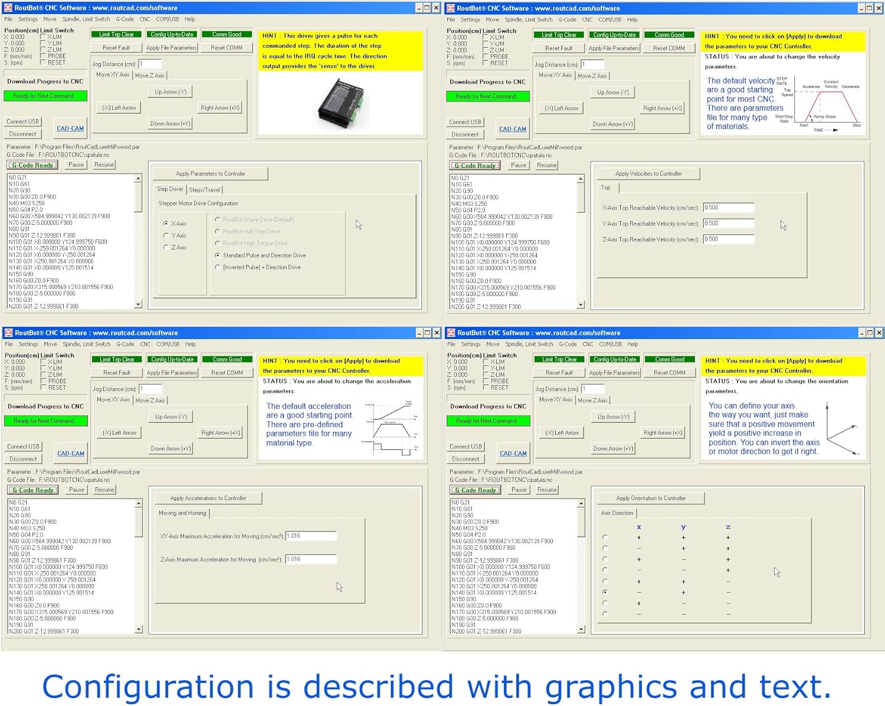Viewport: 885px width, 706px height.
Task: Click the RoutBot app icon in bottom-left window title bar
Action: click(x=9, y=333)
